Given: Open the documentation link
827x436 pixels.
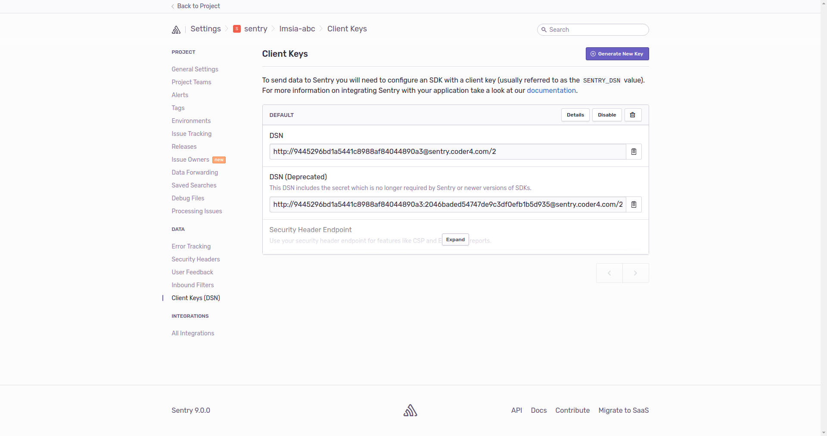Looking at the screenshot, I should click(551, 90).
